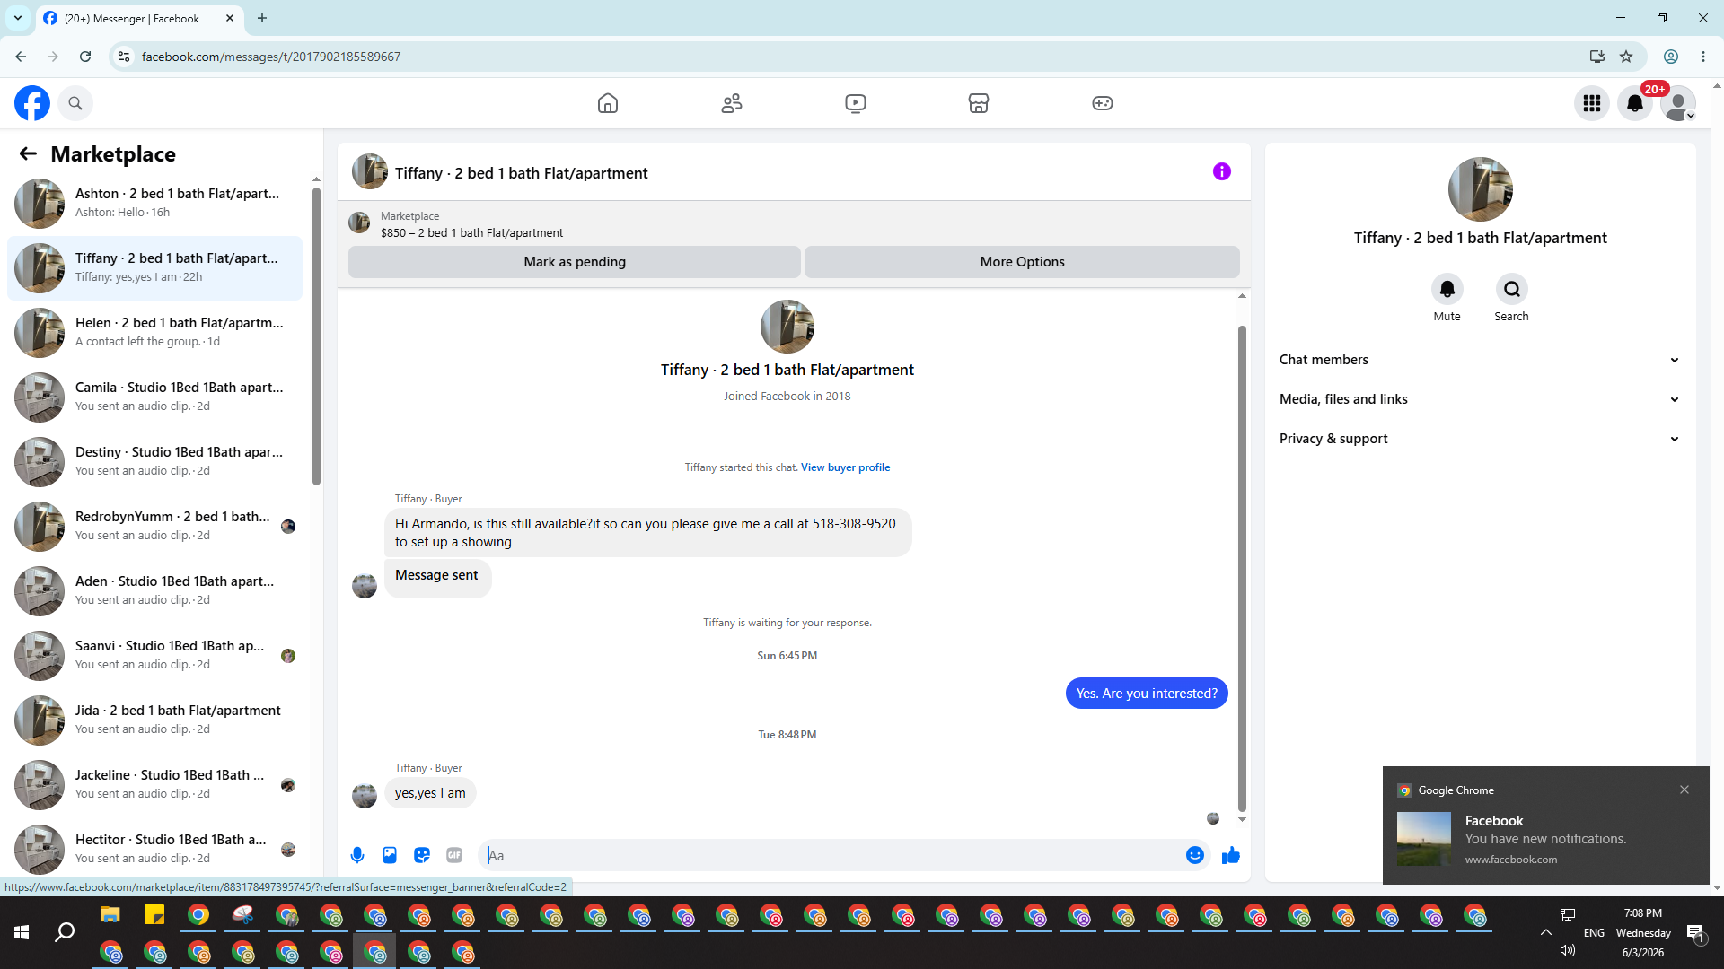1724x969 pixels.
Task: Click Mark as pending button
Action: [x=575, y=262]
